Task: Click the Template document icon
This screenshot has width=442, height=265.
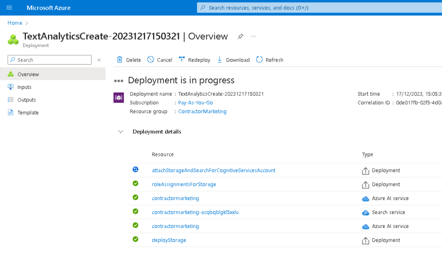Action: (x=10, y=112)
